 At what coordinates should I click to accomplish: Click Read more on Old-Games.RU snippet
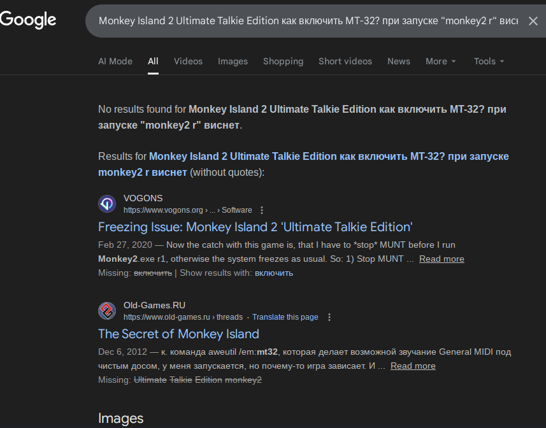point(413,366)
